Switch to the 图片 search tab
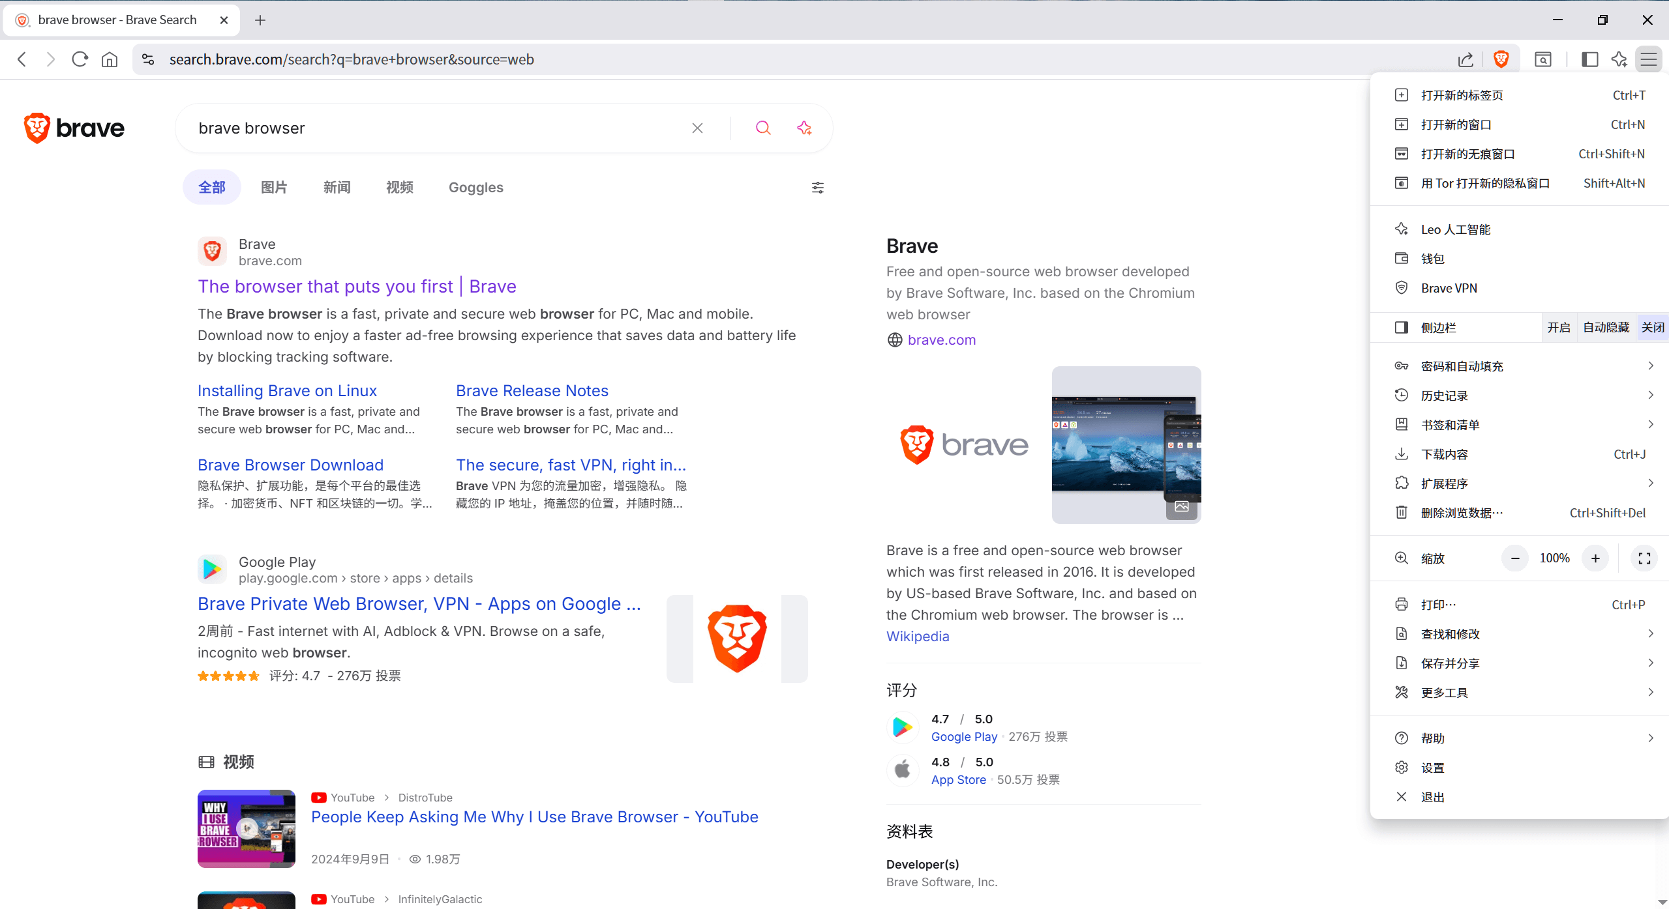 click(x=274, y=188)
